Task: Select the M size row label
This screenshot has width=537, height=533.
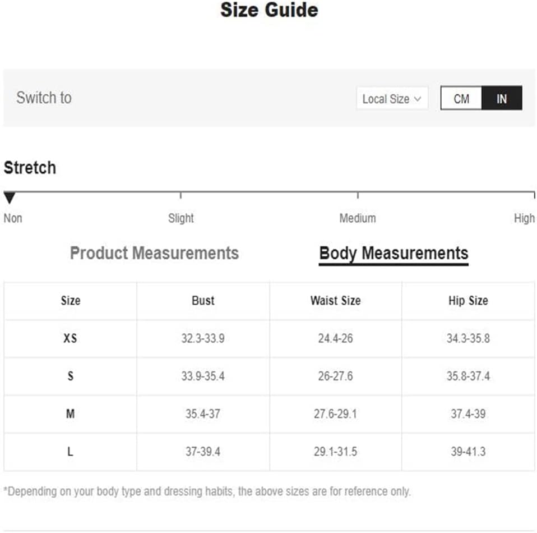Action: (70, 414)
